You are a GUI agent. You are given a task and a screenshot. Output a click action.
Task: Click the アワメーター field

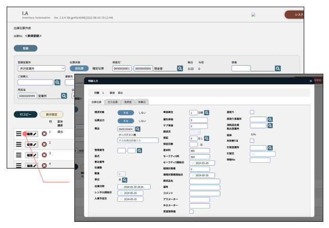tap(199, 200)
